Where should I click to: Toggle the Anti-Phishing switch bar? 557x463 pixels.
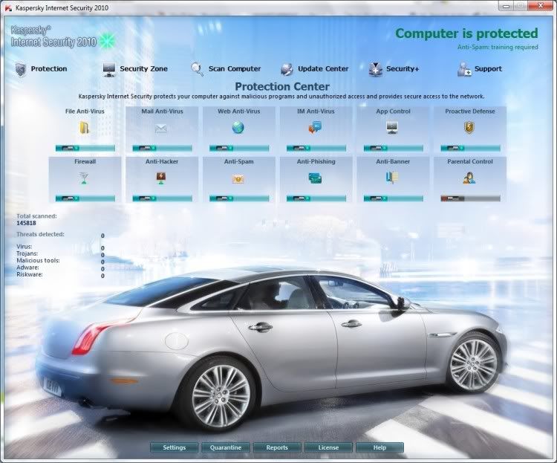click(x=316, y=198)
